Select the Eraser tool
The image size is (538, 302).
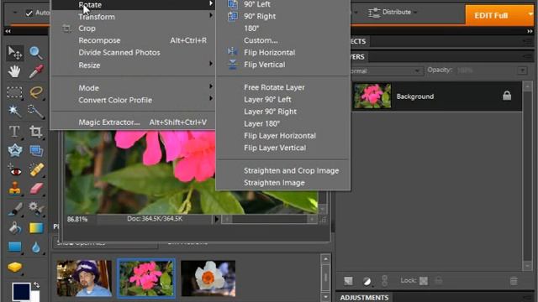click(x=35, y=188)
